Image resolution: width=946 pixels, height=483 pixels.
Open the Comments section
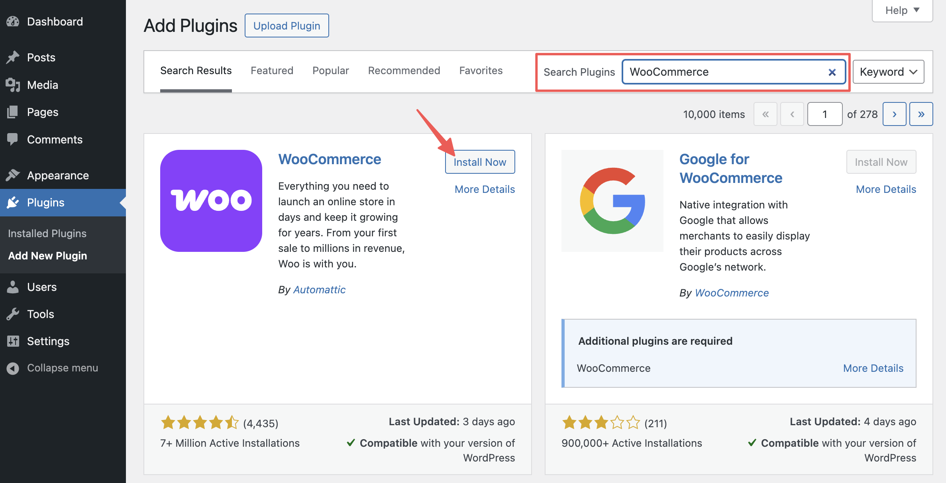coord(55,139)
